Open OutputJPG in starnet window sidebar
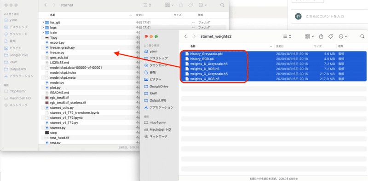 tap(15, 69)
